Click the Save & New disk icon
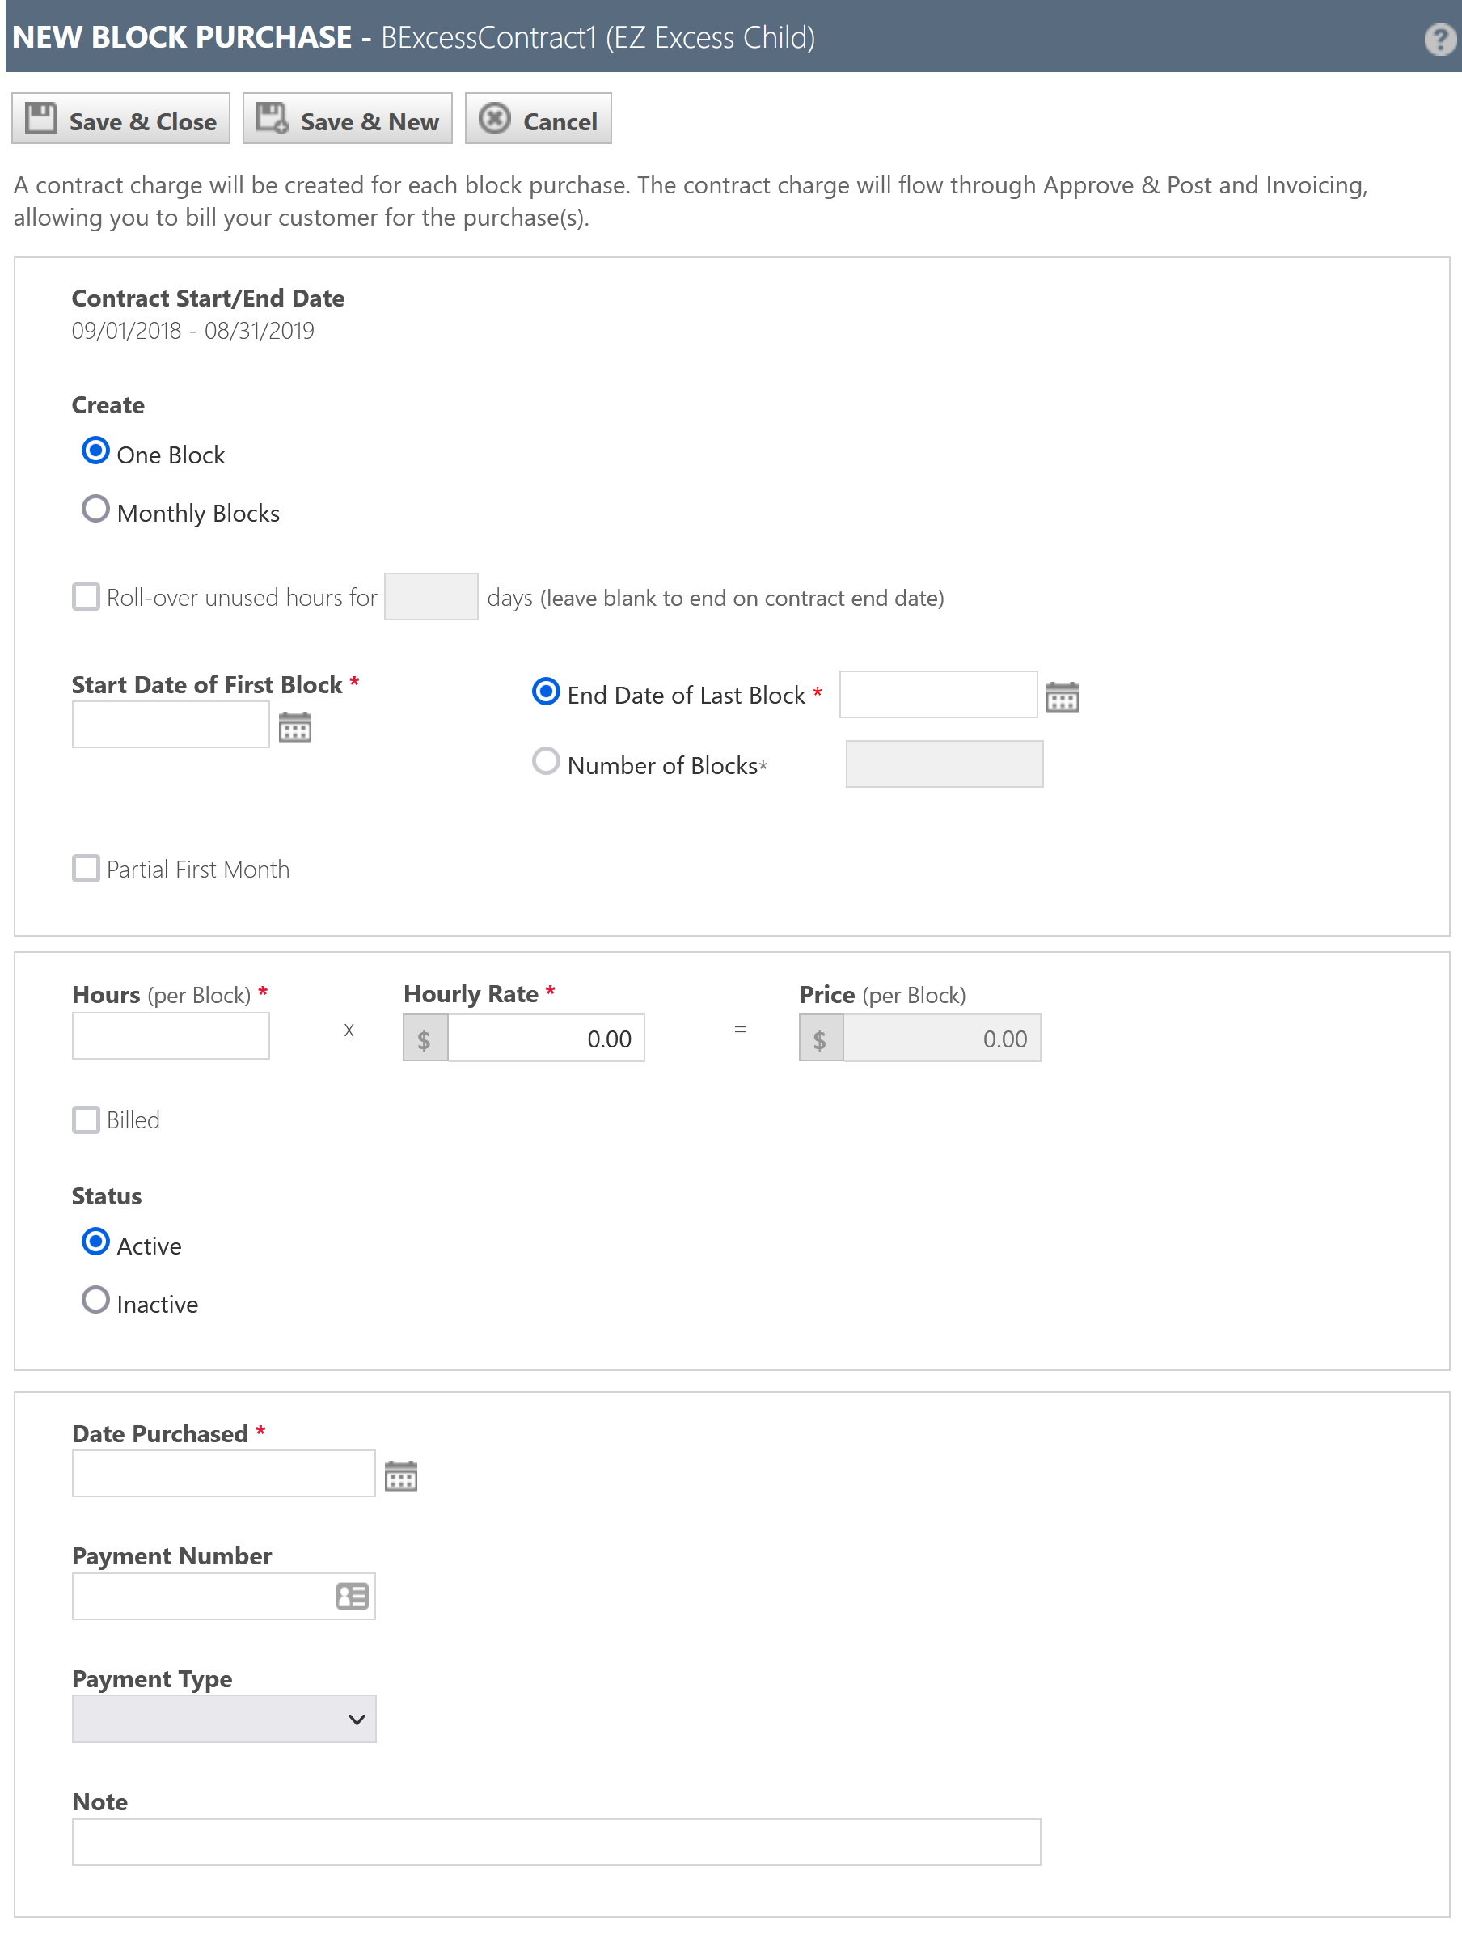Viewport: 1462px width, 1955px height. coord(272,118)
